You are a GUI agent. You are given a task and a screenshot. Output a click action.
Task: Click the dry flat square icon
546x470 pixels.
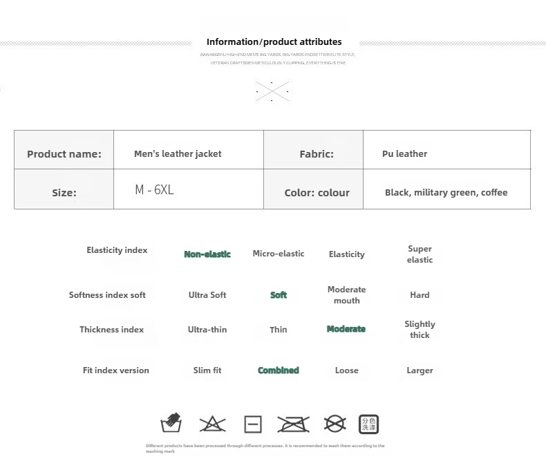253,424
